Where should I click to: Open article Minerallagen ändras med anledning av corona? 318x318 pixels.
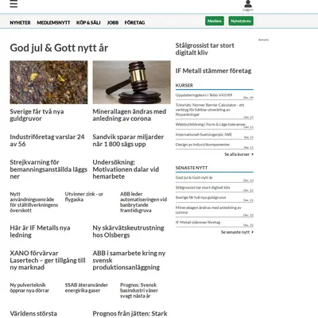[x=130, y=115]
